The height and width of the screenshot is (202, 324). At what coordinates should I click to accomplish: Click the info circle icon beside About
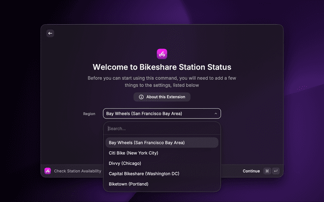point(141,97)
